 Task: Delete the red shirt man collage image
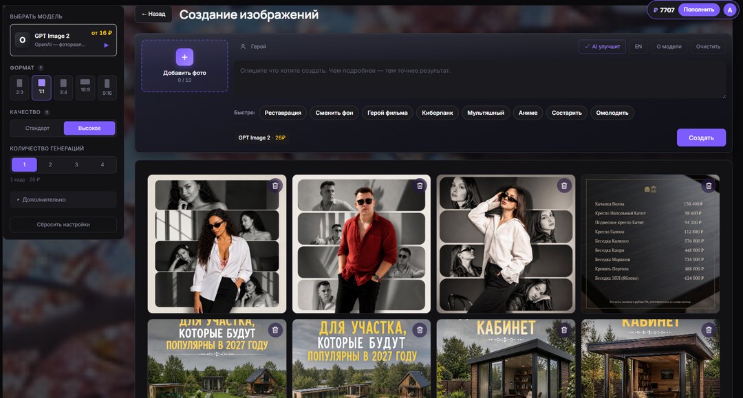[x=420, y=186]
